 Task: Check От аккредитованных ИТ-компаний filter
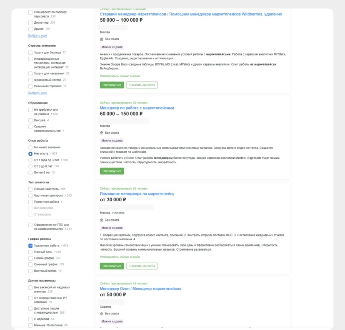tap(30, 298)
